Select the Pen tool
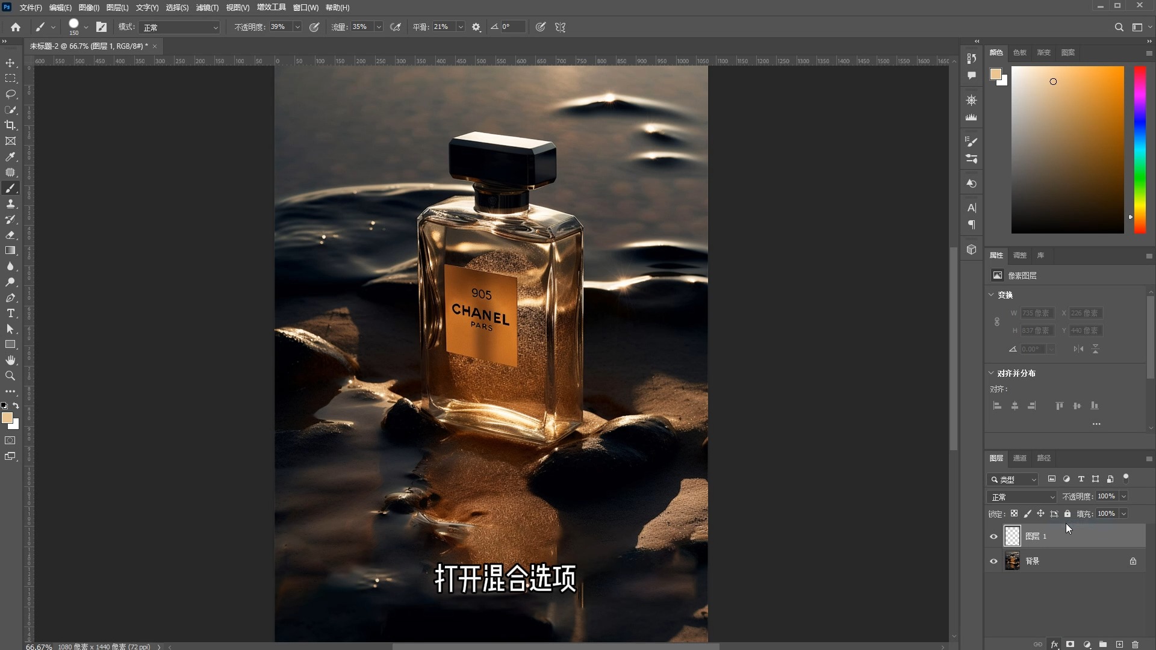This screenshot has width=1156, height=650. 10,298
